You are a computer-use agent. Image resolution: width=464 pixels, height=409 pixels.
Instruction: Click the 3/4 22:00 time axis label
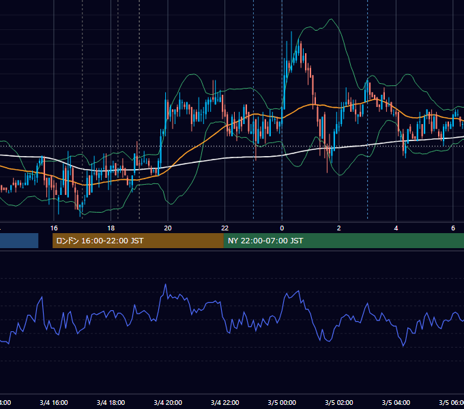(x=225, y=402)
